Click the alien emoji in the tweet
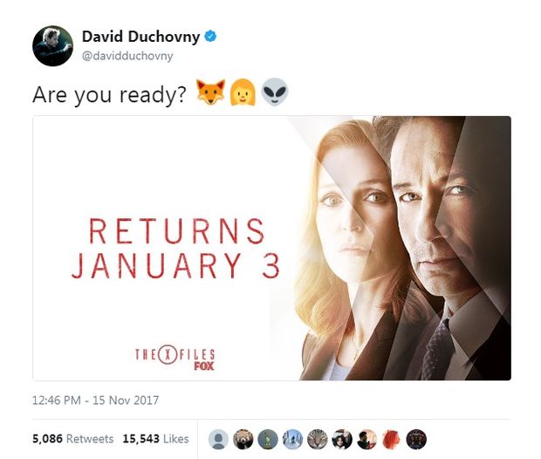This screenshot has height=459, width=541. pyautogui.click(x=275, y=92)
